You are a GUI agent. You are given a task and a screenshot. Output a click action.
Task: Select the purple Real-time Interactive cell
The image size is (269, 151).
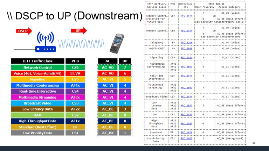pyautogui.click(x=38, y=91)
